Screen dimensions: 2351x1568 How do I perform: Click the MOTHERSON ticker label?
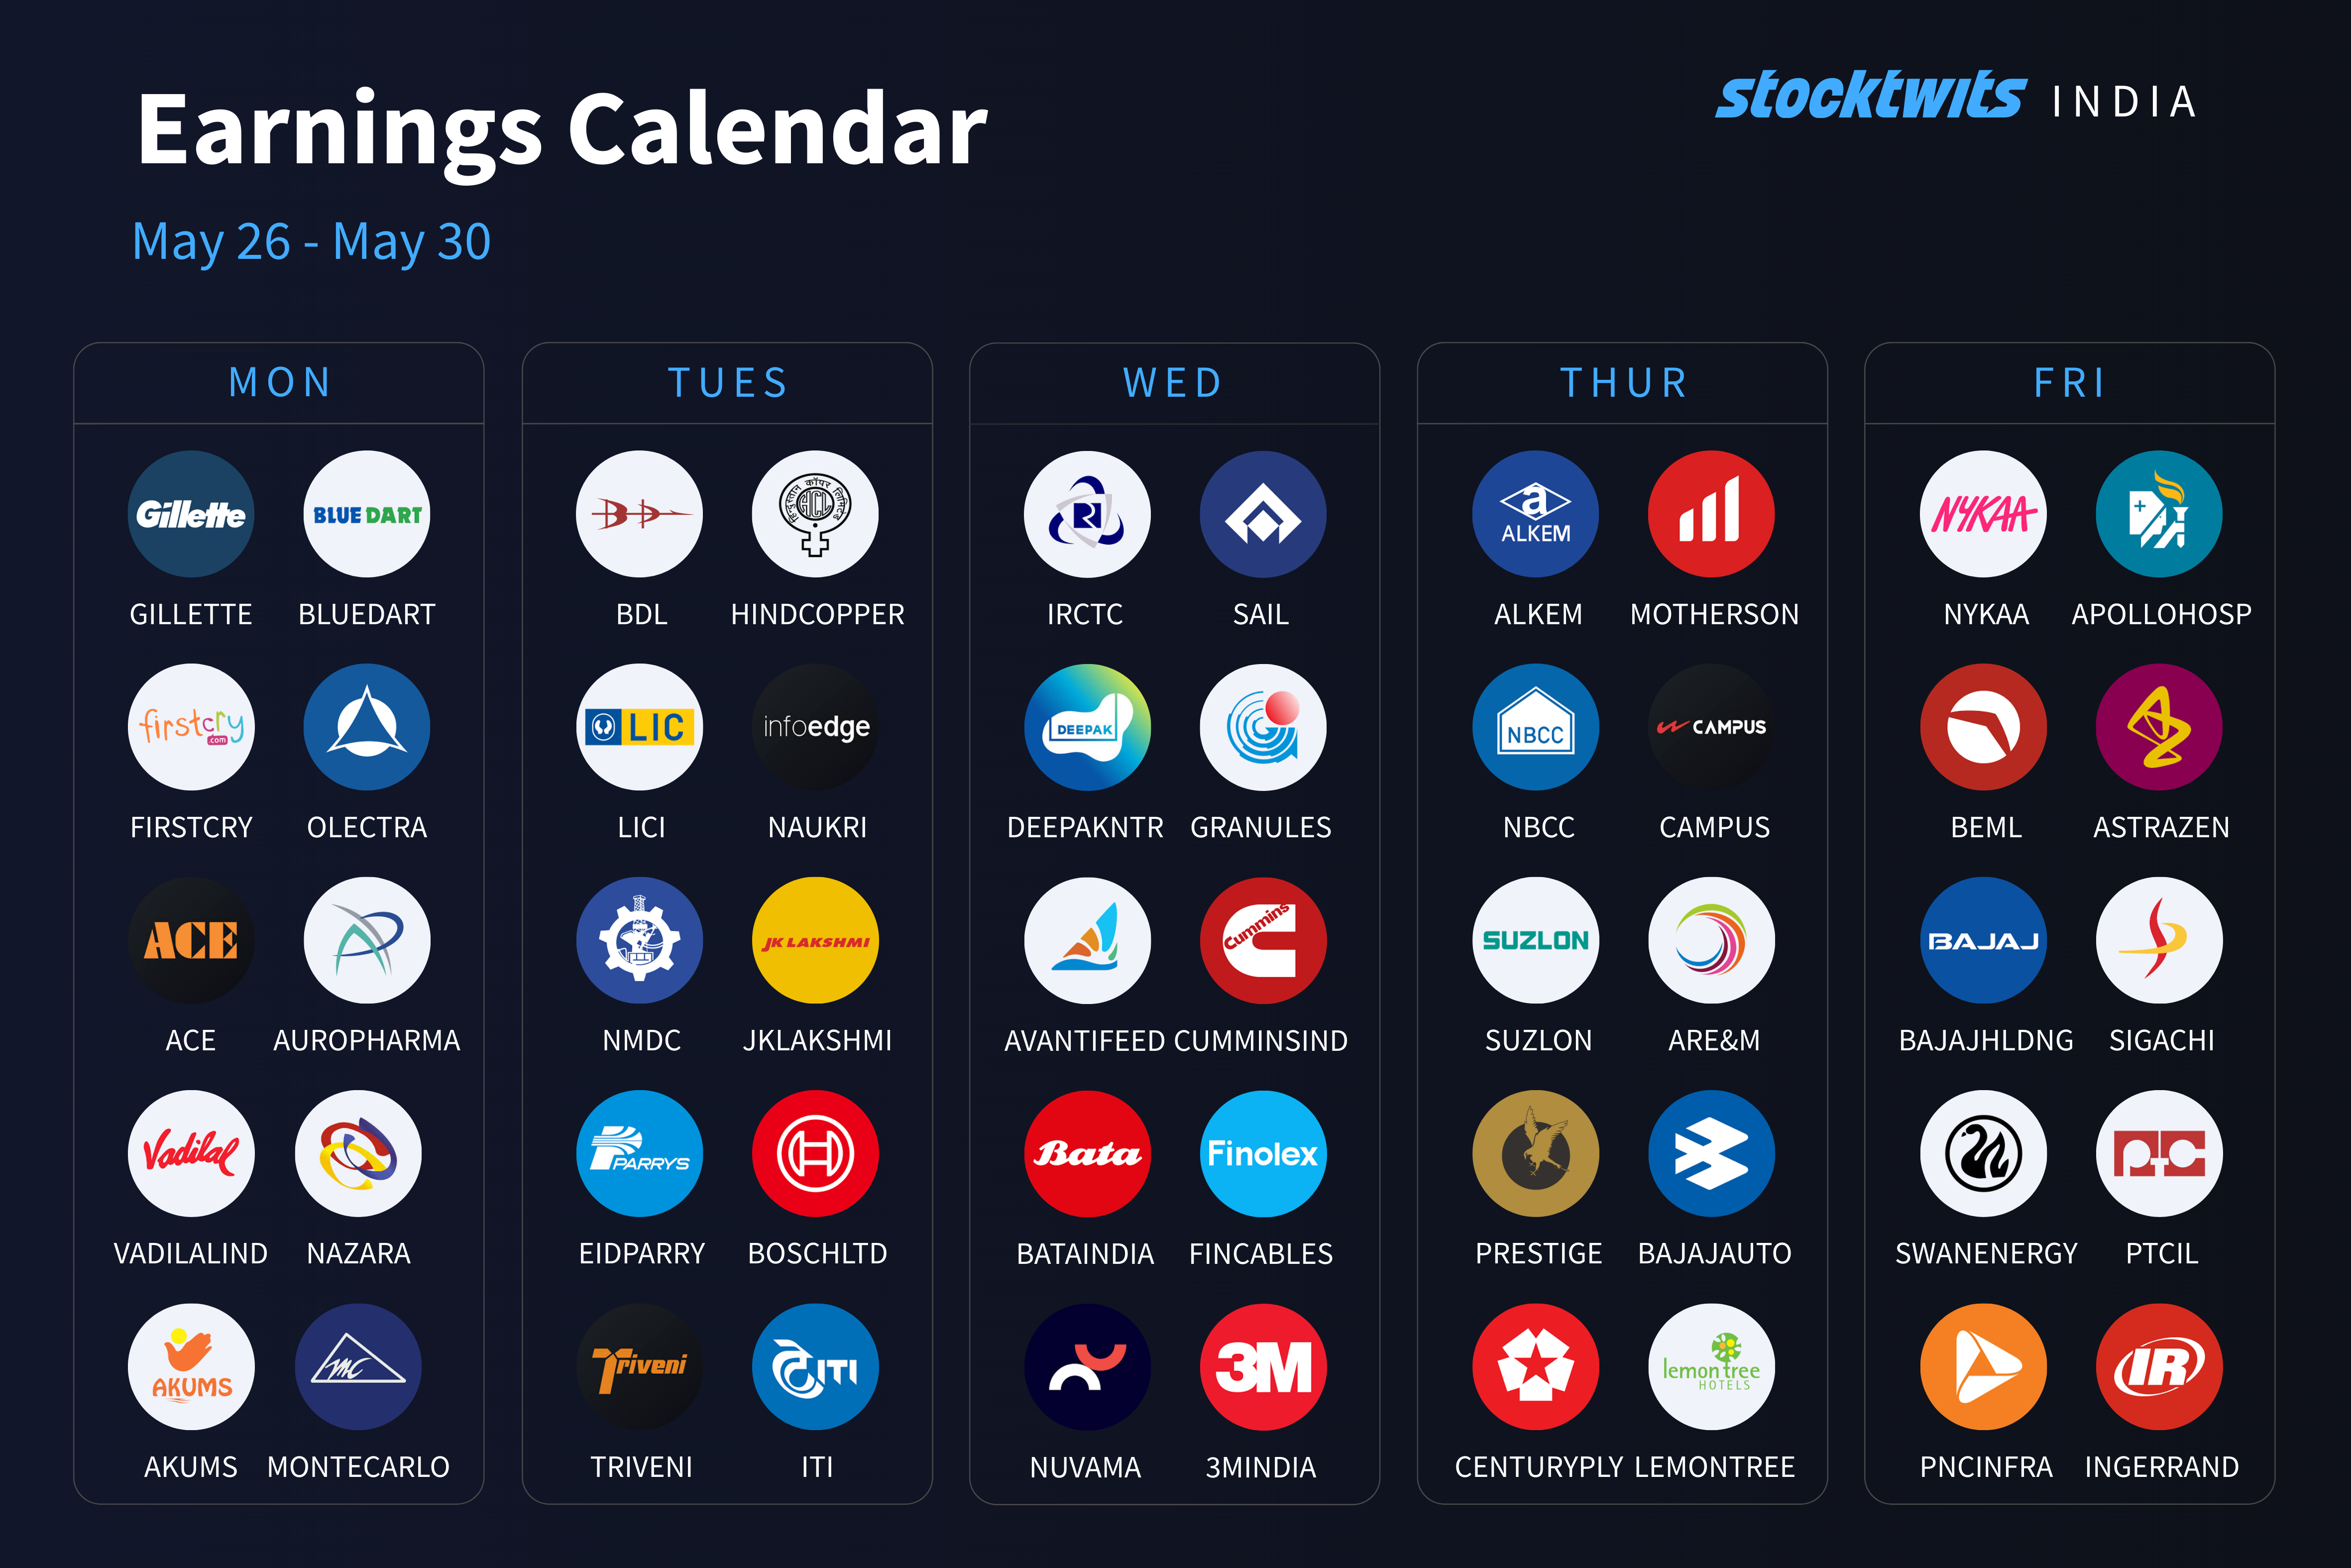[1714, 614]
